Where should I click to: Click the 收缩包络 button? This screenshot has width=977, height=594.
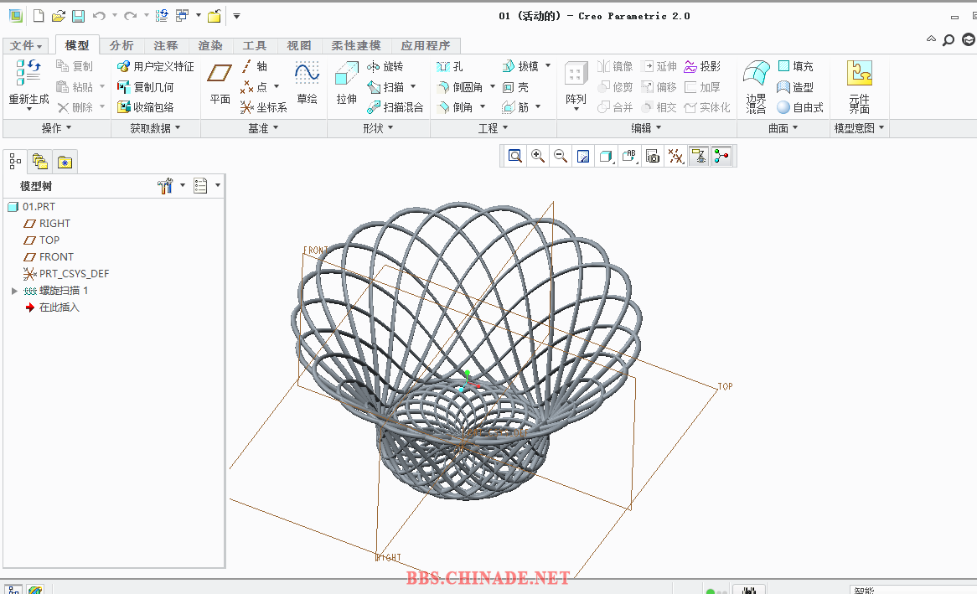point(146,107)
